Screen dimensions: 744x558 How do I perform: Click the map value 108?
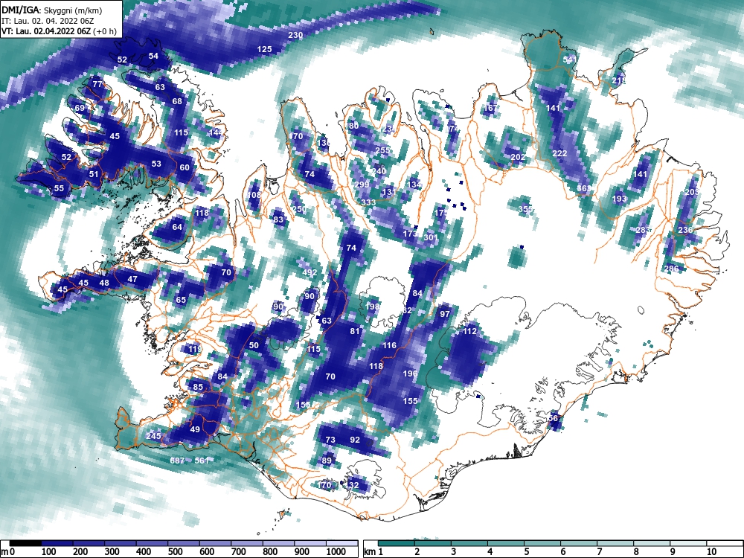tap(254, 195)
